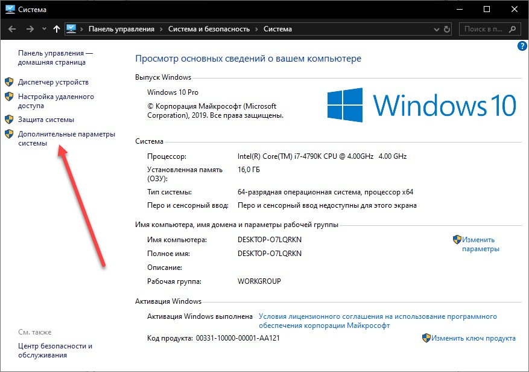The image size is (529, 372).
Task: Click the Windows 10 Pro edition text
Action: 173,92
